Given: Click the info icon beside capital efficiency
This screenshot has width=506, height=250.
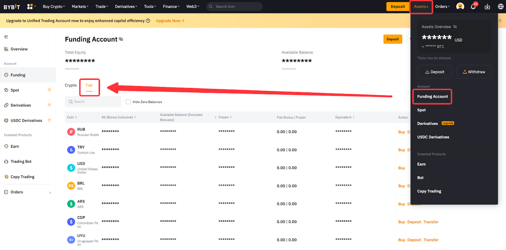Looking at the screenshot, I should (x=148, y=21).
